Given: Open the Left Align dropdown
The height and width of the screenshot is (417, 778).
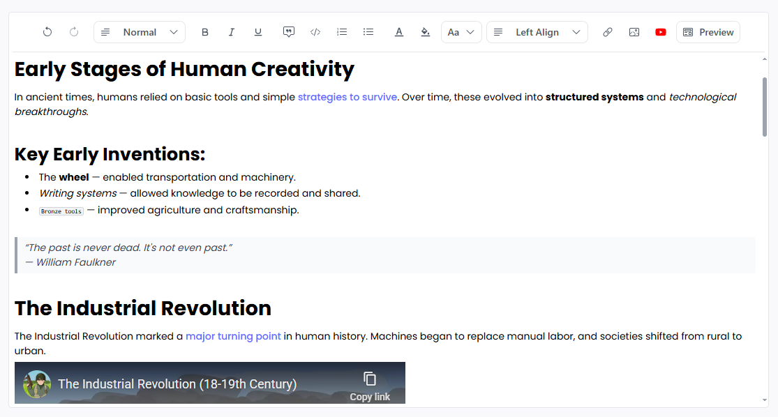Looking at the screenshot, I should pos(537,31).
